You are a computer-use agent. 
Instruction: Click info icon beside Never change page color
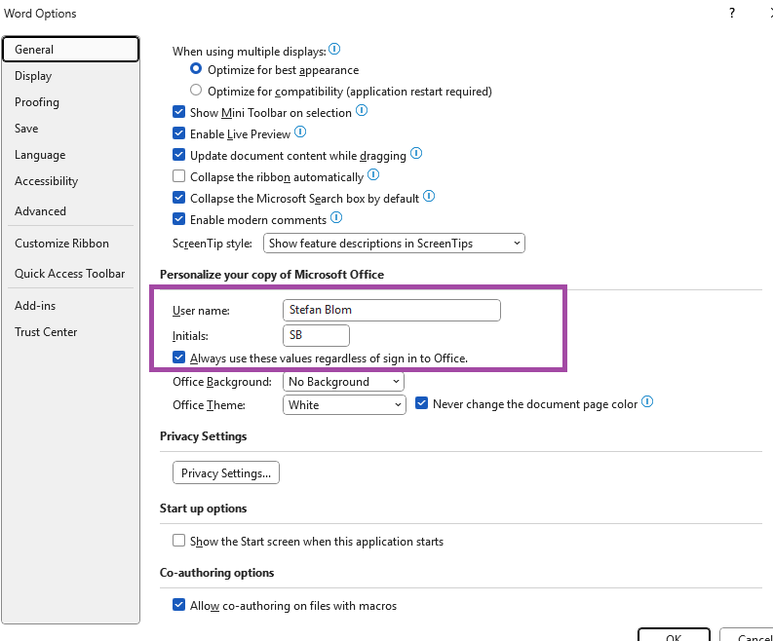click(647, 401)
